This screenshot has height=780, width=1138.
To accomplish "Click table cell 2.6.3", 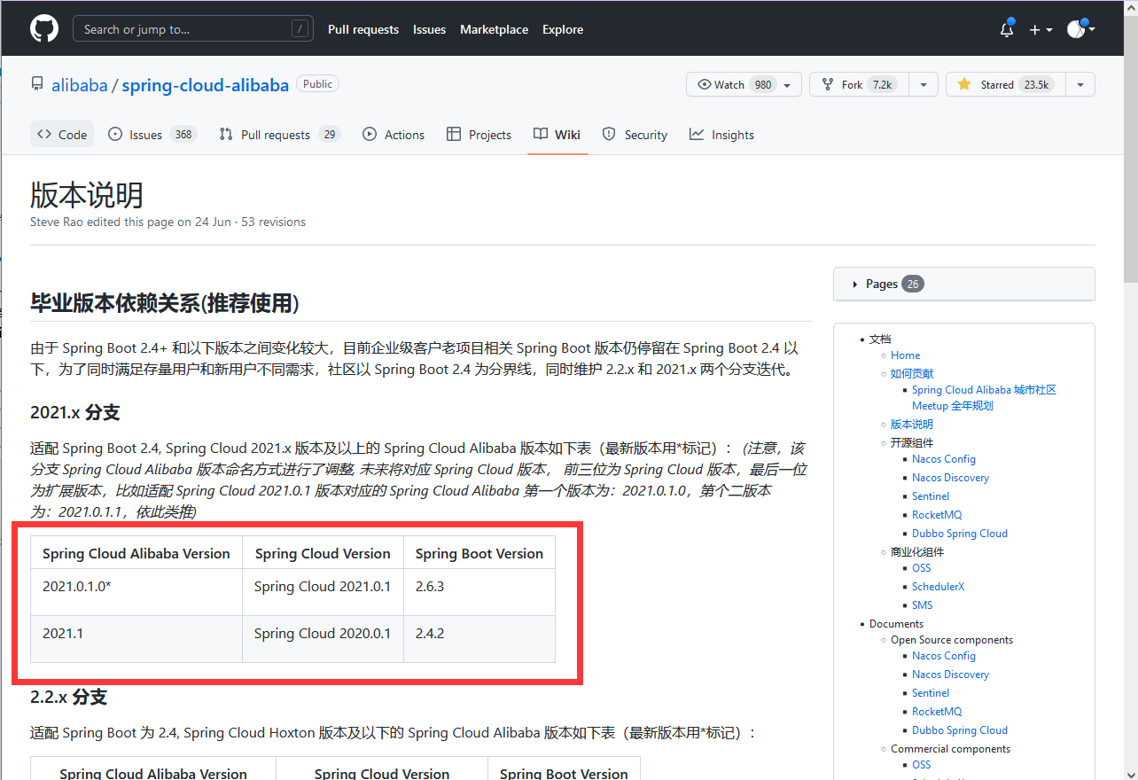I will (x=479, y=592).
